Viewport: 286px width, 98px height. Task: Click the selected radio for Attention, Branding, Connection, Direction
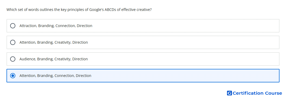coord(13,76)
